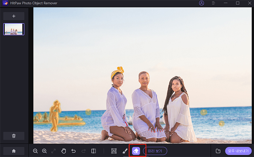Undo the last action
254x157 pixels.
pyautogui.click(x=74, y=151)
